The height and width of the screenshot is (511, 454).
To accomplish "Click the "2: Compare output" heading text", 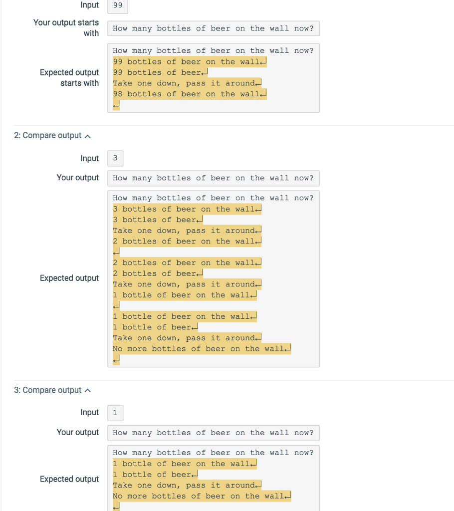I will coord(47,135).
